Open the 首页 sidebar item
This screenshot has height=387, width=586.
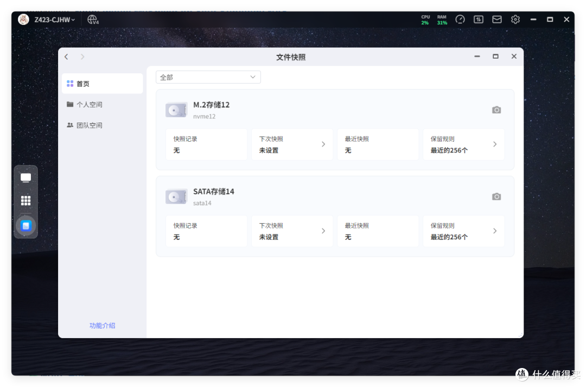click(102, 84)
